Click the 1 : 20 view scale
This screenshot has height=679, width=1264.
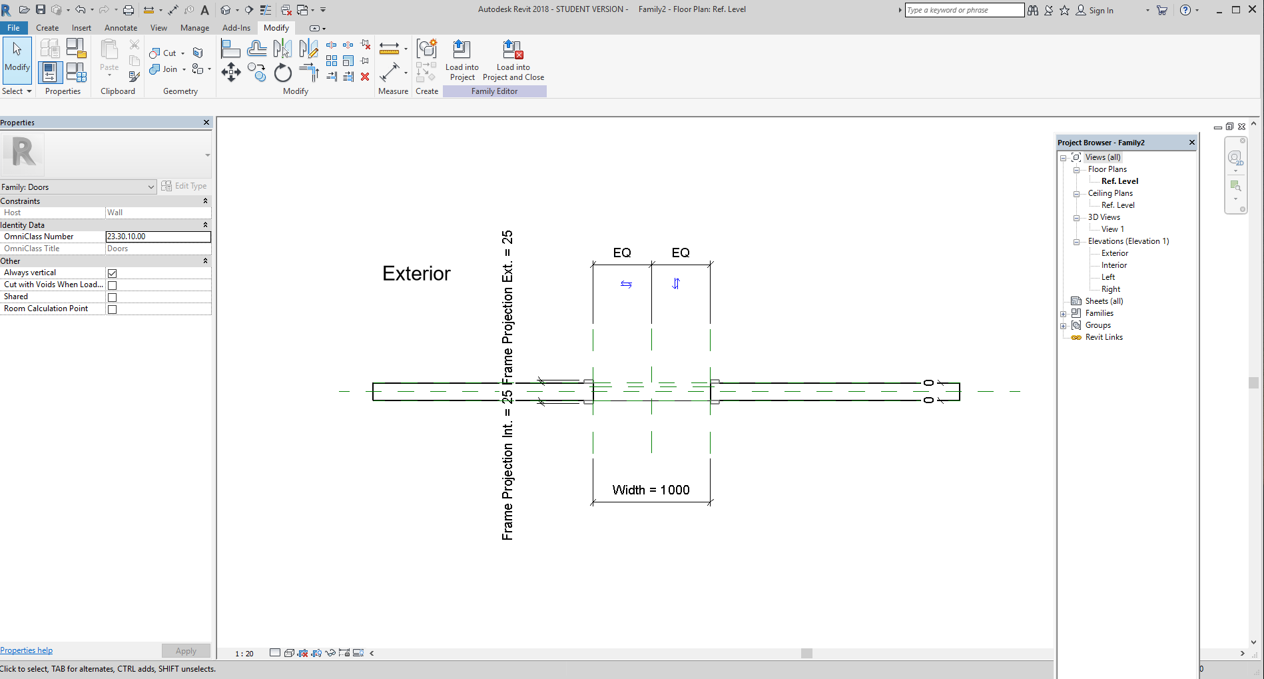[244, 654]
